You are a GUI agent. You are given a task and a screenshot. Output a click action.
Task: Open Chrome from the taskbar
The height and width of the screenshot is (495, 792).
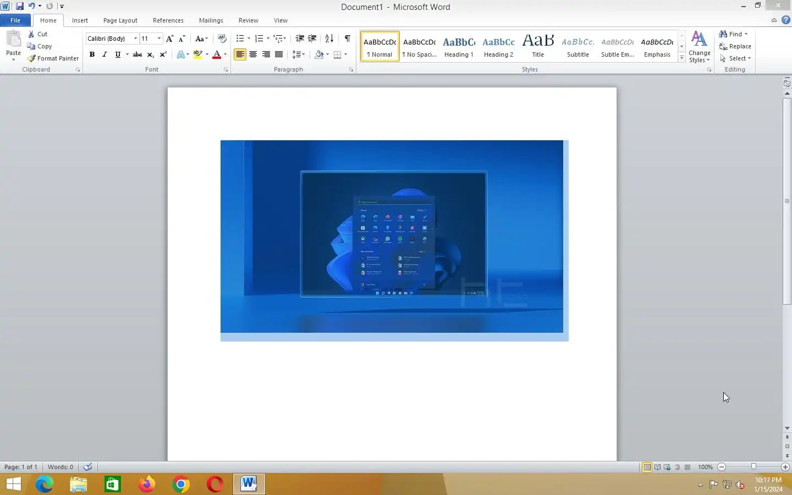tap(180, 484)
